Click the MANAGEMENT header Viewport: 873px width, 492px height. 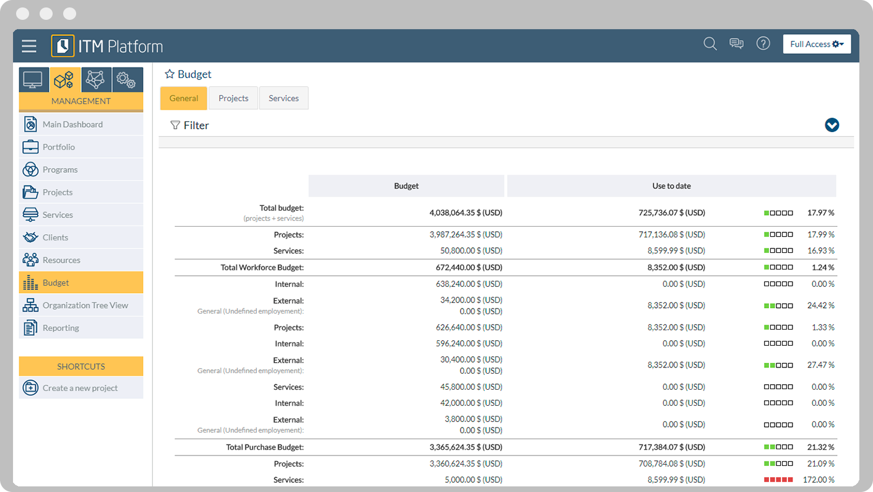tap(81, 101)
